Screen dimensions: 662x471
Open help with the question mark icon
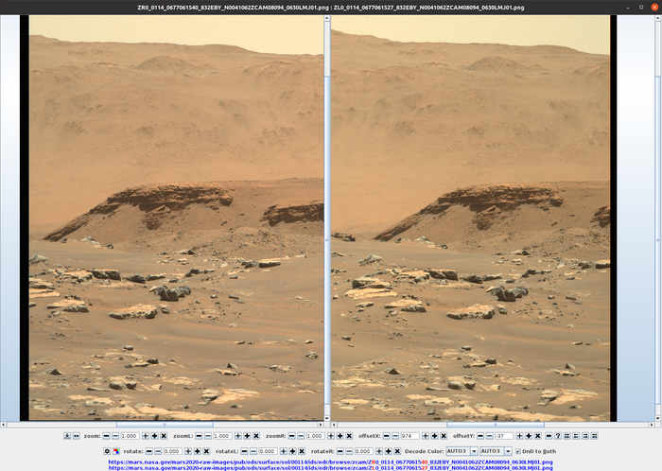coord(558,436)
